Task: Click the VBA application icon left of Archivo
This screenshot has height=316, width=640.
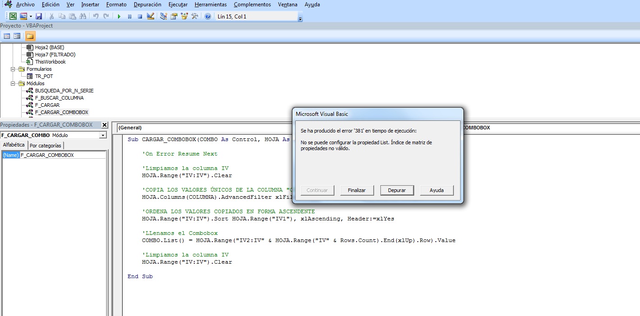Action: pos(8,4)
